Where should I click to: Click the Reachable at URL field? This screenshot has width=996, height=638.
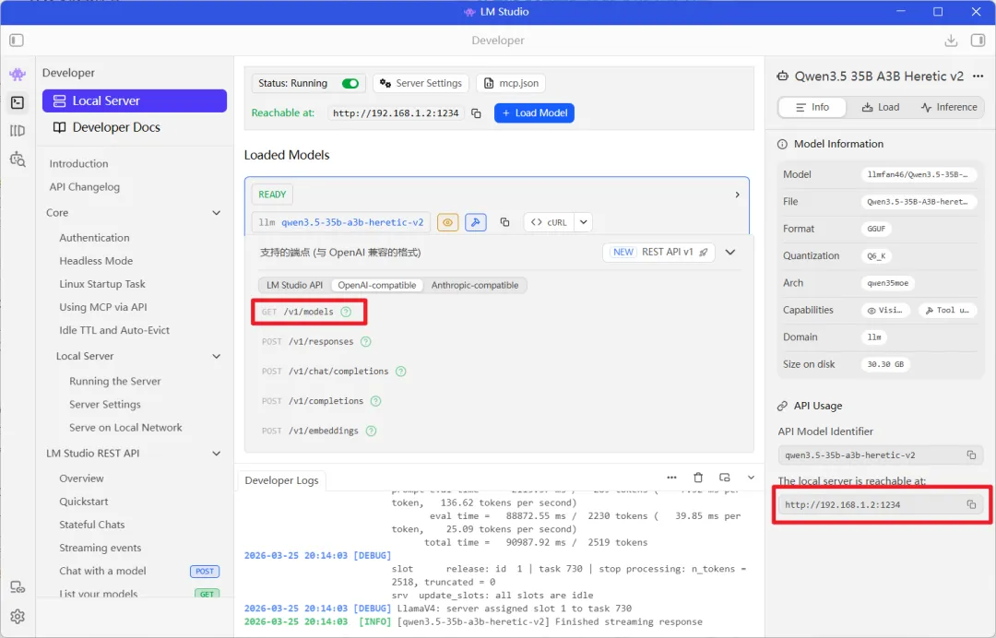pyautogui.click(x=396, y=113)
